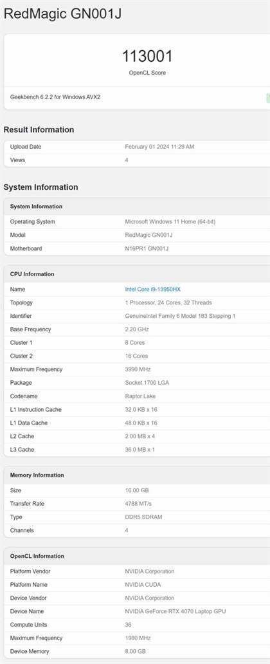Click the OpenCL Information table header
Screen dimensions: 270x664
coord(37,556)
